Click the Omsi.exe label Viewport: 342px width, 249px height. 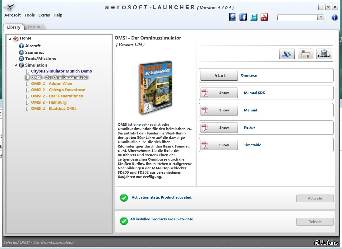249,75
